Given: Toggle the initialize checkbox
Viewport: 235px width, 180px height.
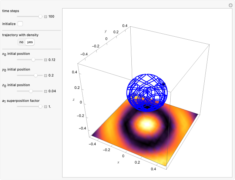Looking at the screenshot, I should pyautogui.click(x=20, y=24).
